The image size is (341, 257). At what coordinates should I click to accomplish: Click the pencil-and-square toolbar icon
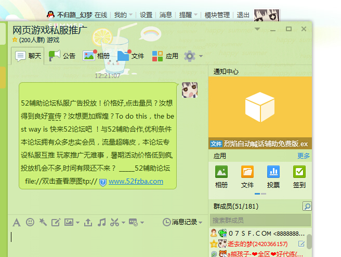[x=56, y=222]
